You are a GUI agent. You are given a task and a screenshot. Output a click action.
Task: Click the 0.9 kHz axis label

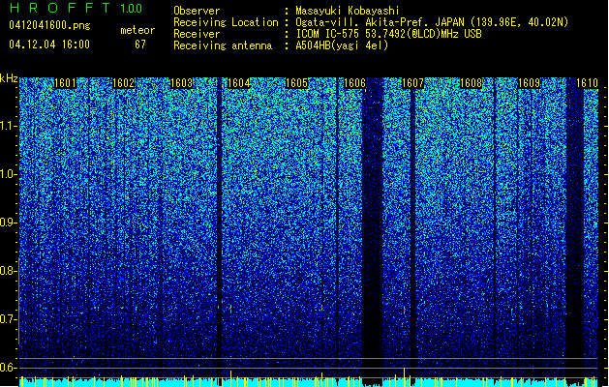pyautogui.click(x=9, y=223)
